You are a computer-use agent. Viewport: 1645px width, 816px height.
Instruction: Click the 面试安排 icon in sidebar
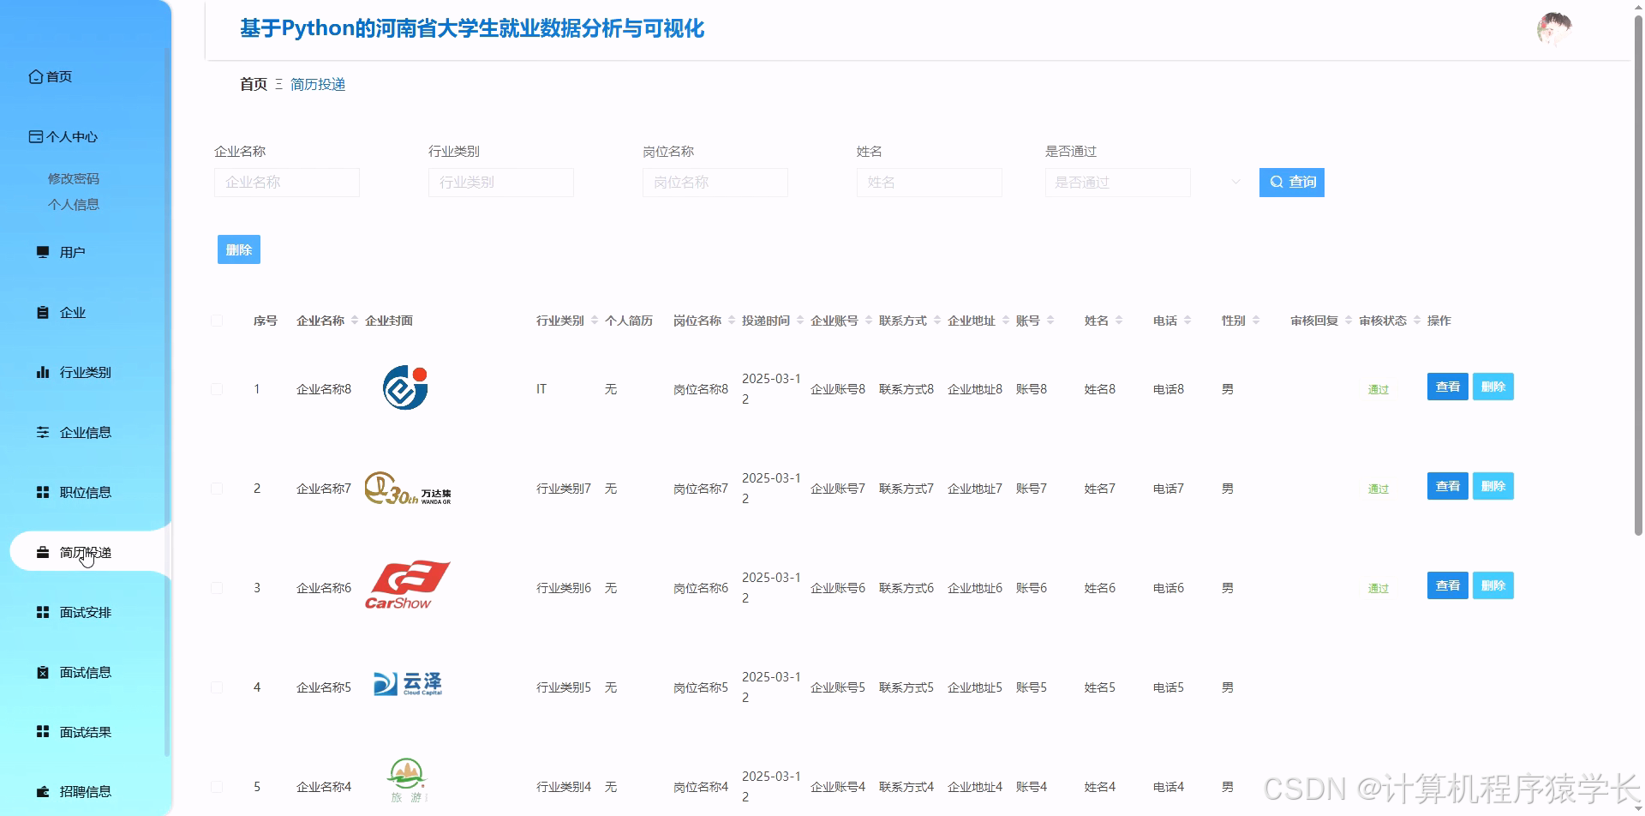[42, 612]
